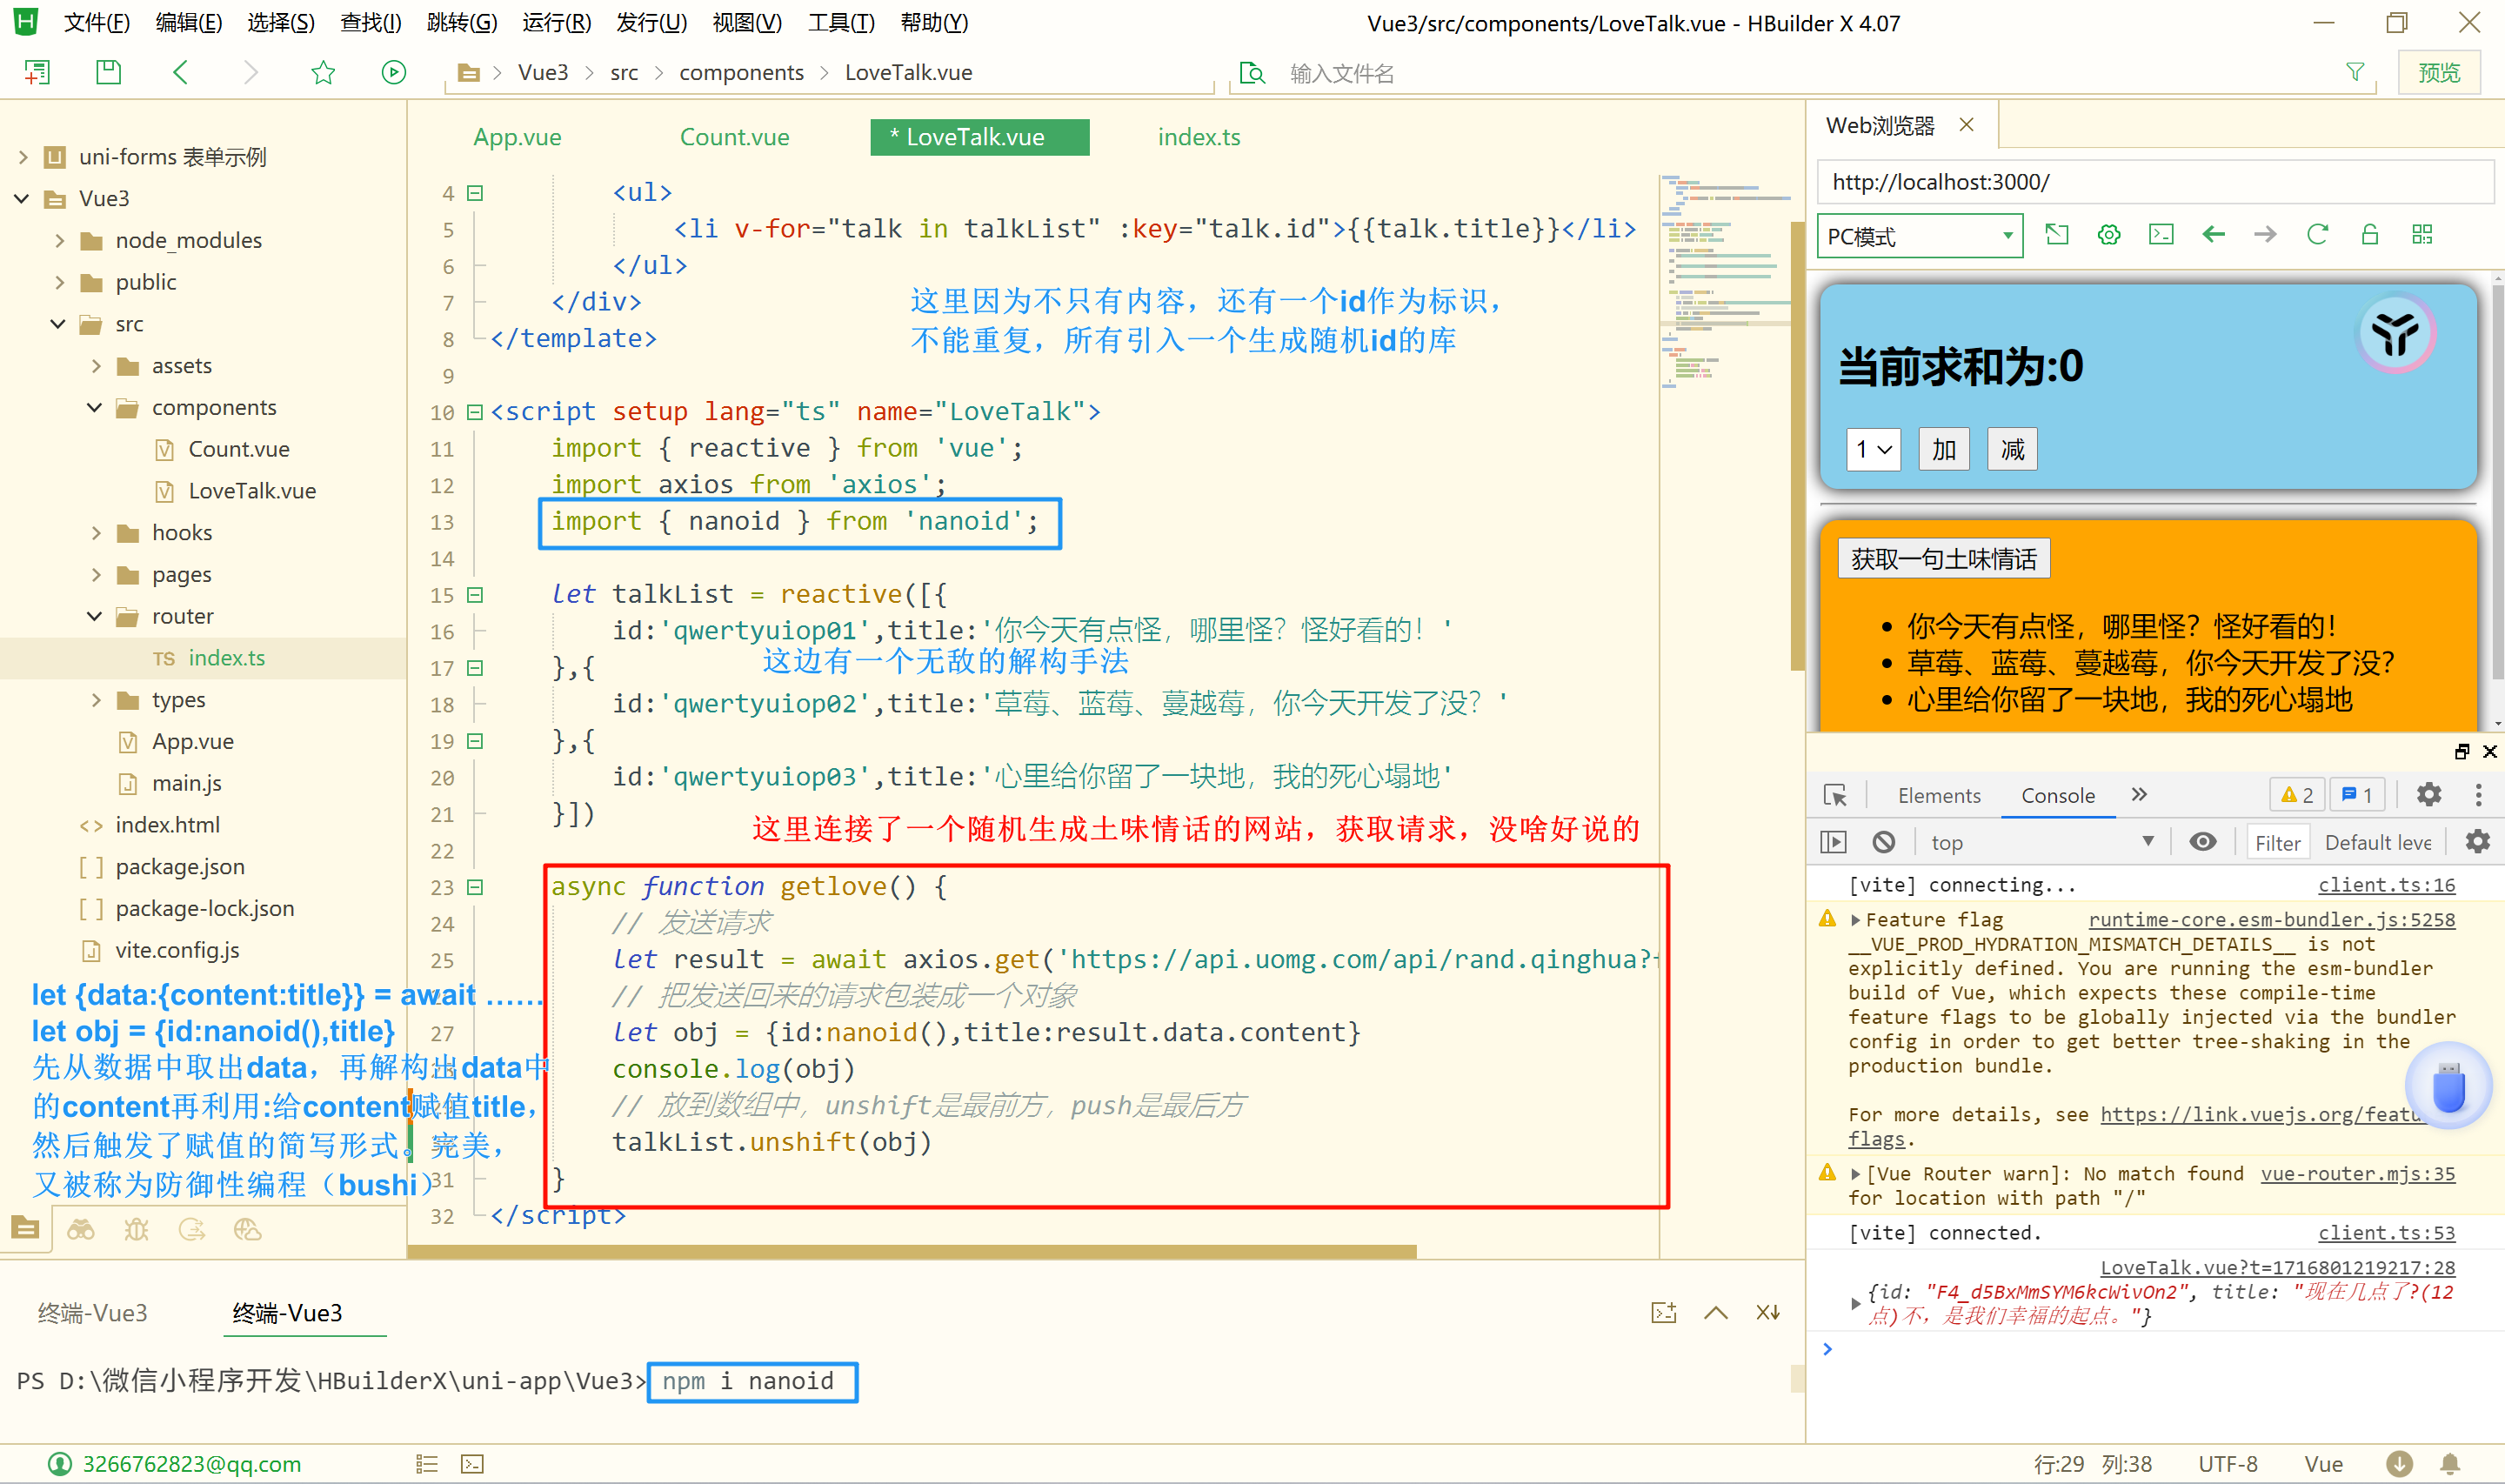Open the 运行(R) menu
Screen dimensions: 2505x1484
pos(556,22)
